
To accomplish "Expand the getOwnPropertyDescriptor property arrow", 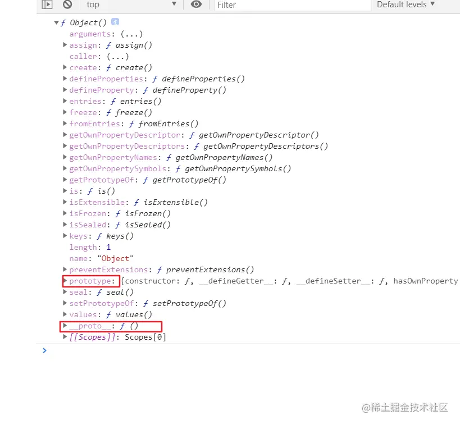I will (65, 135).
